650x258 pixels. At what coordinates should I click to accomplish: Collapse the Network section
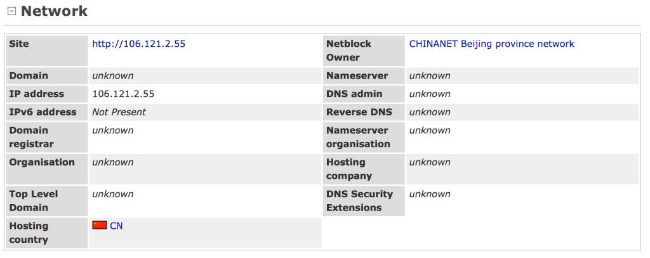(11, 12)
